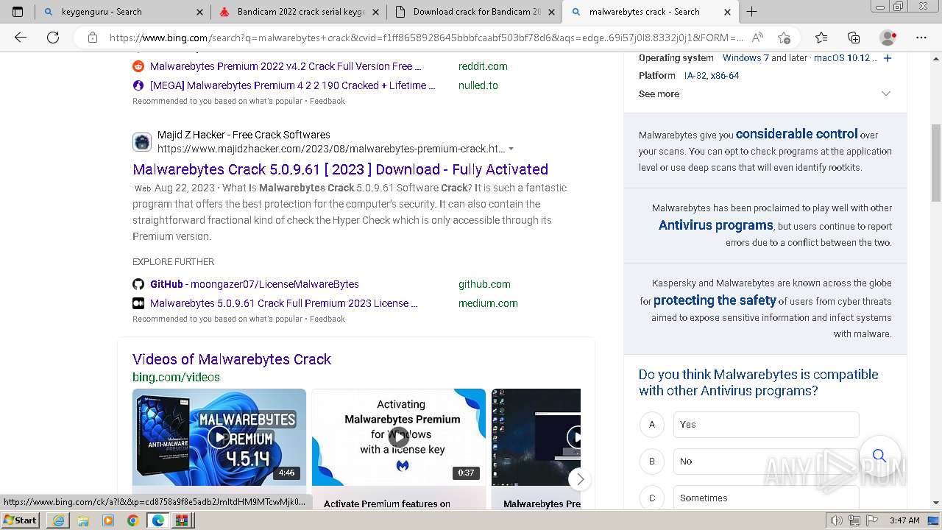The width and height of the screenshot is (942, 530).
Task: Click the GitHub logo icon
Action: (x=138, y=284)
